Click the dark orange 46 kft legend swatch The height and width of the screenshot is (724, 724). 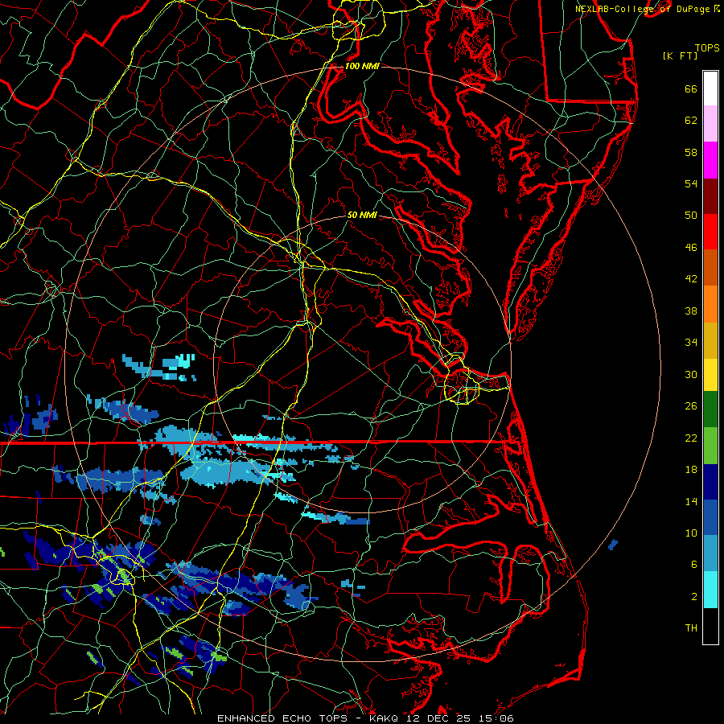(710, 267)
